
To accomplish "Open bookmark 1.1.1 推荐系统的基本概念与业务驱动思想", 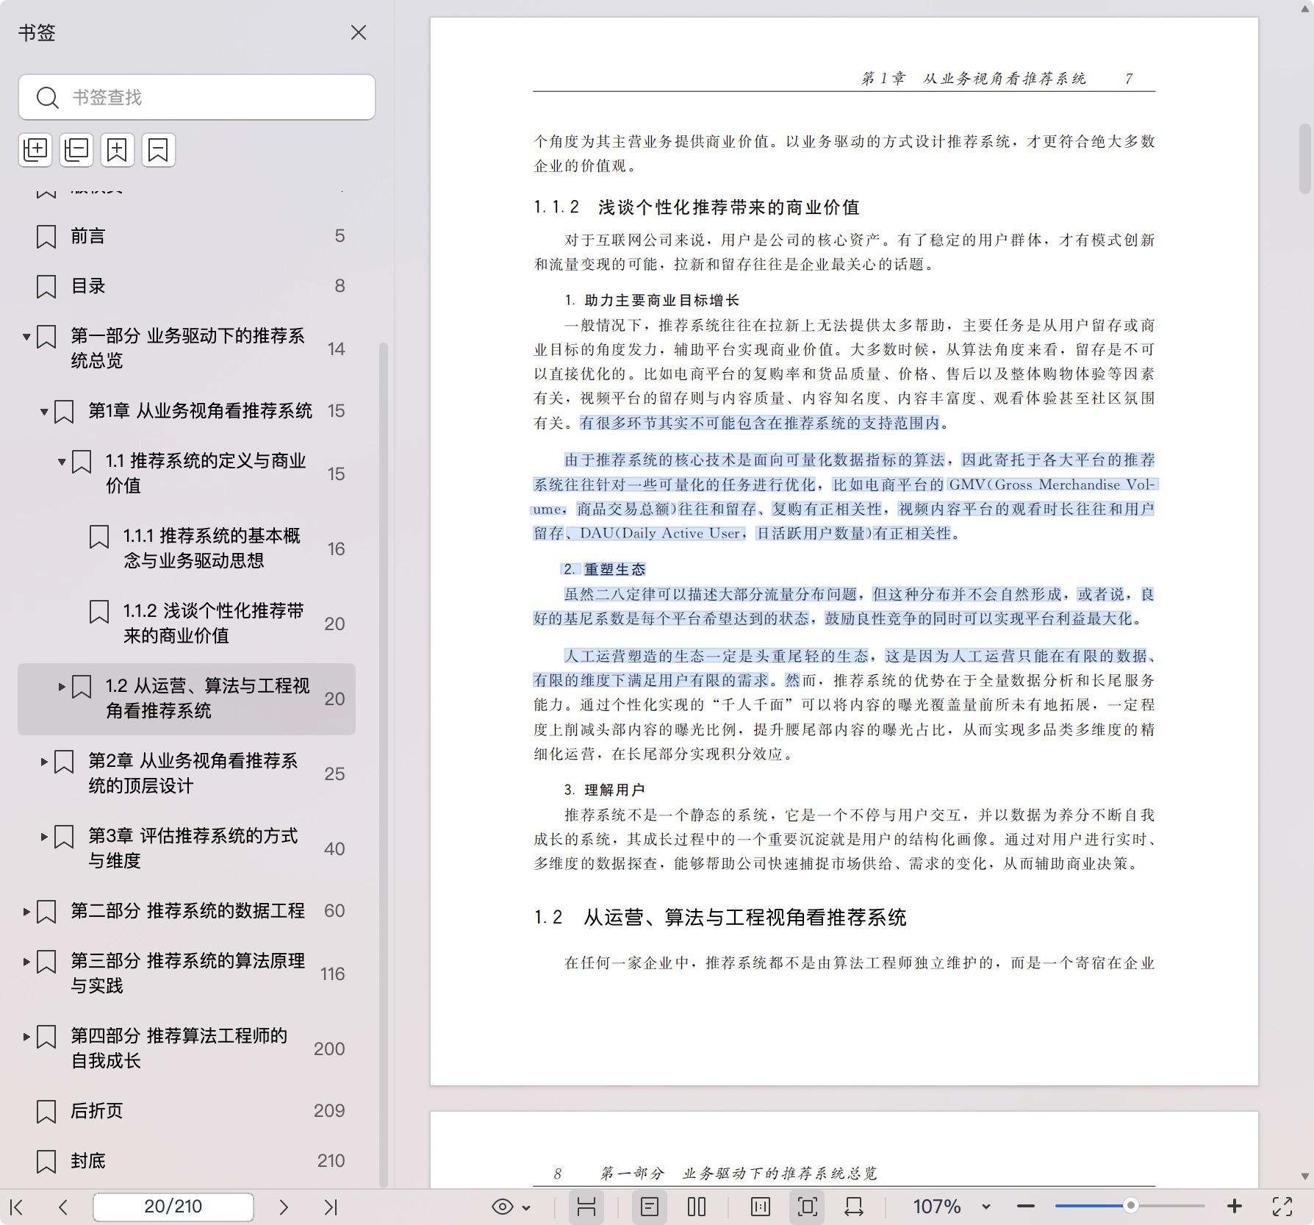I will tap(212, 548).
